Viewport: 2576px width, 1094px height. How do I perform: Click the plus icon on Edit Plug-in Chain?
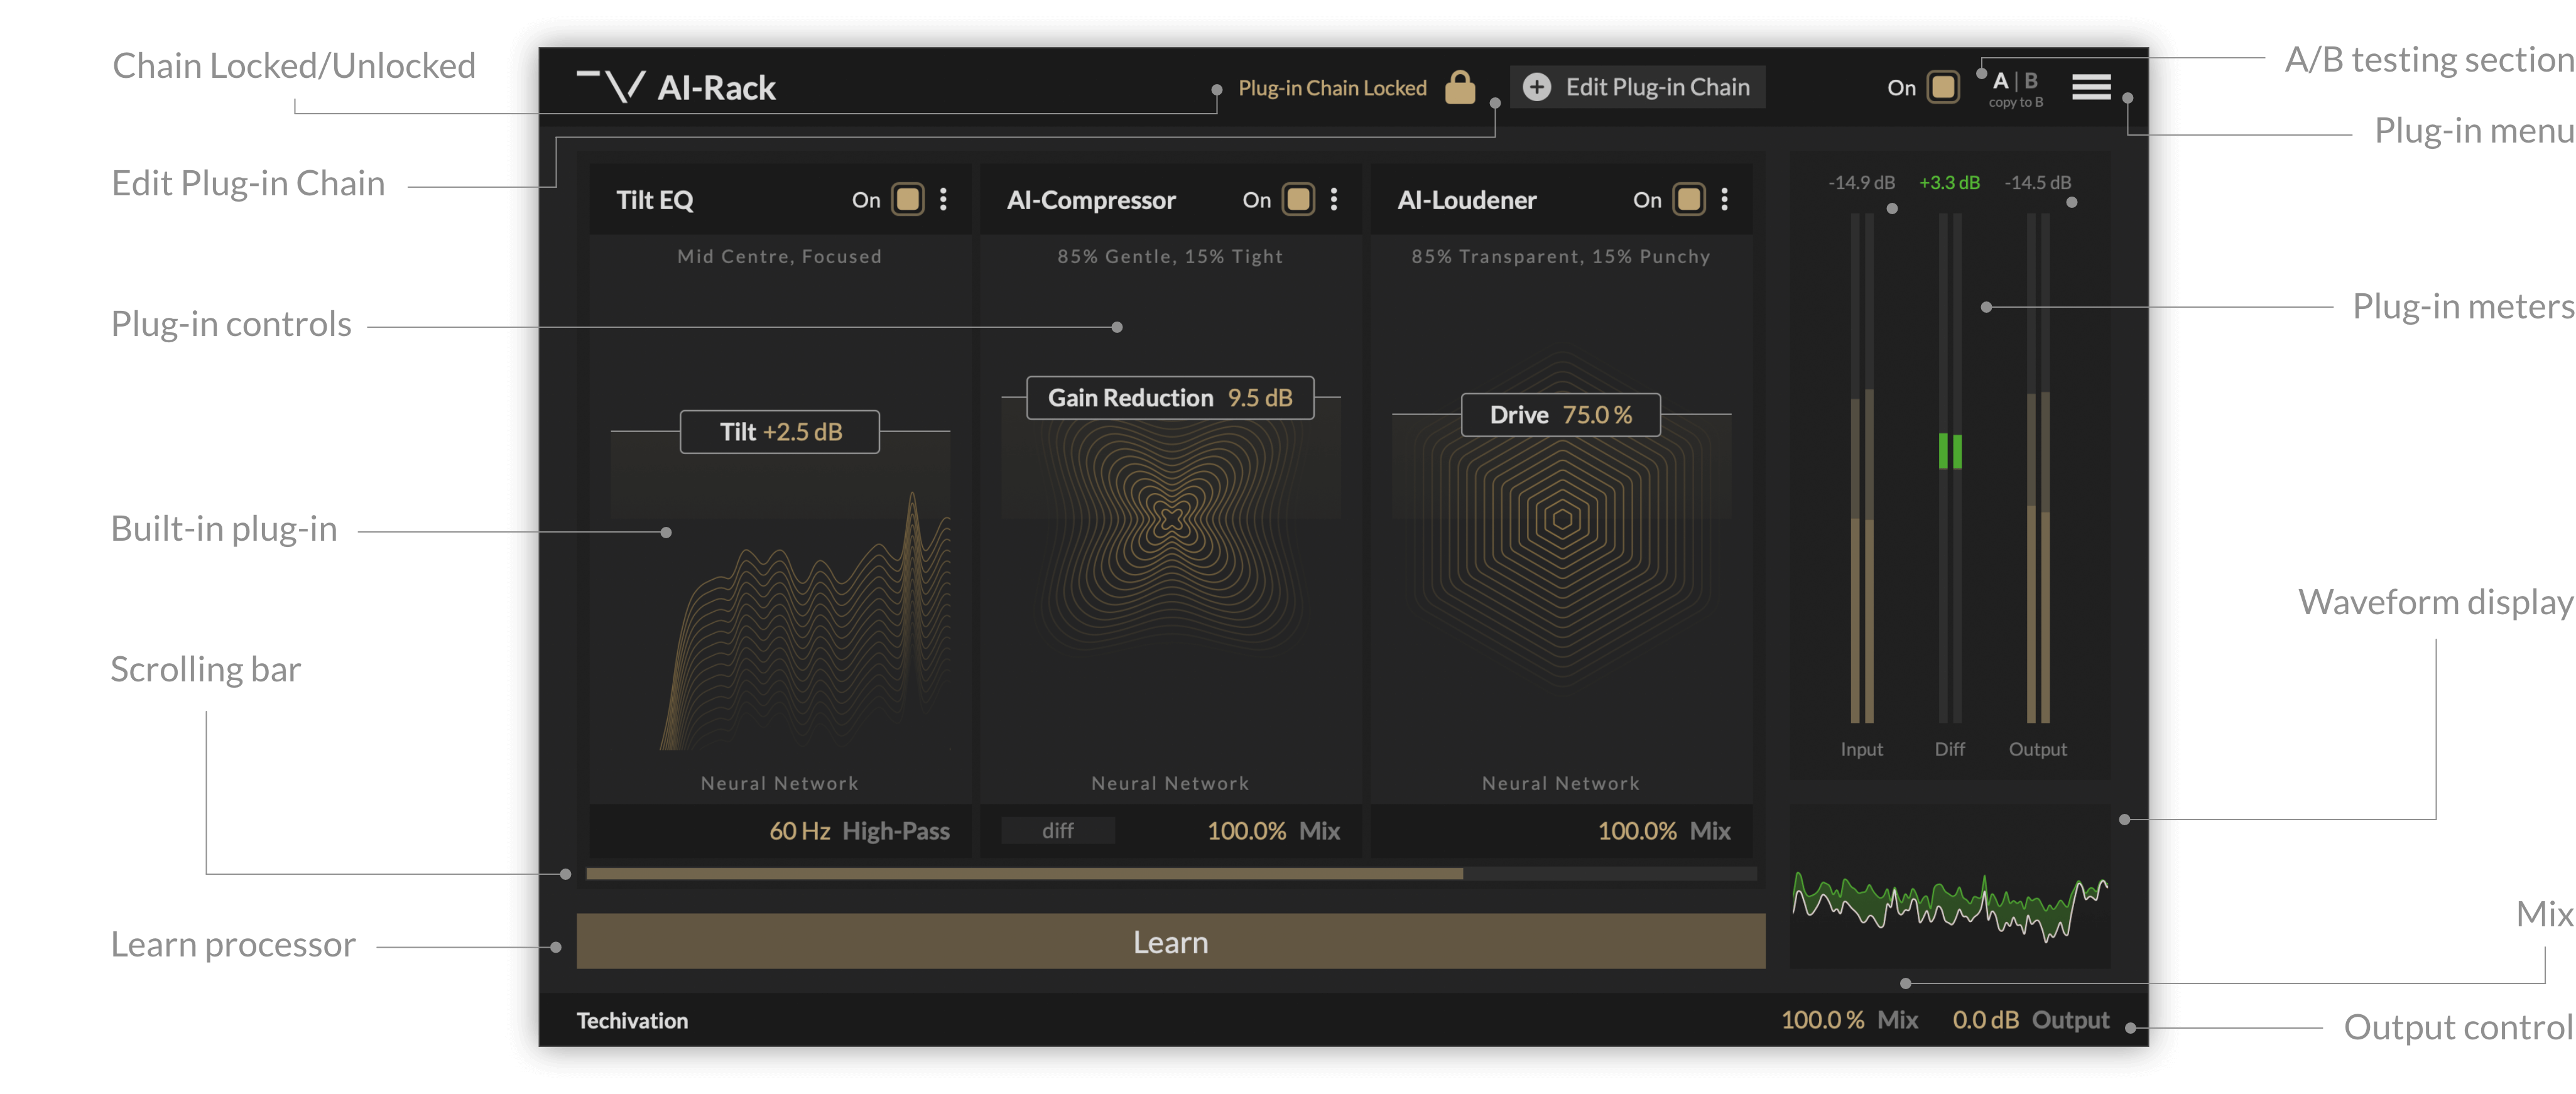(x=1536, y=87)
